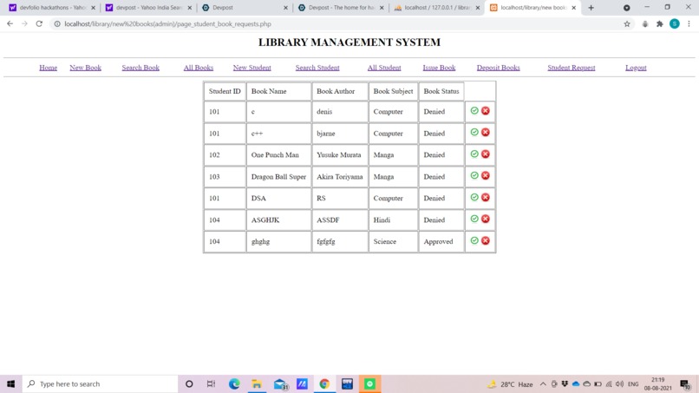Approve the ASGHJK book request

point(474,219)
